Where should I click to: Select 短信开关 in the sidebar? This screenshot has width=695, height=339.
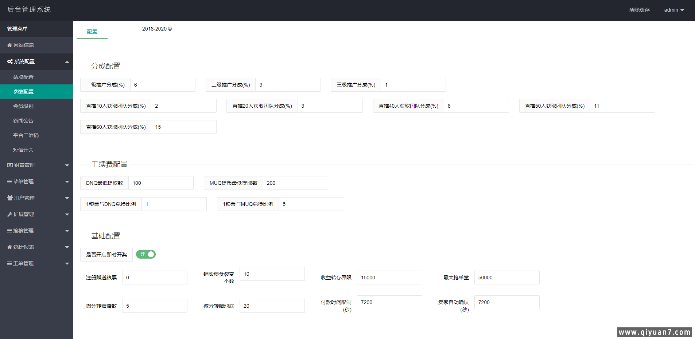click(x=23, y=149)
